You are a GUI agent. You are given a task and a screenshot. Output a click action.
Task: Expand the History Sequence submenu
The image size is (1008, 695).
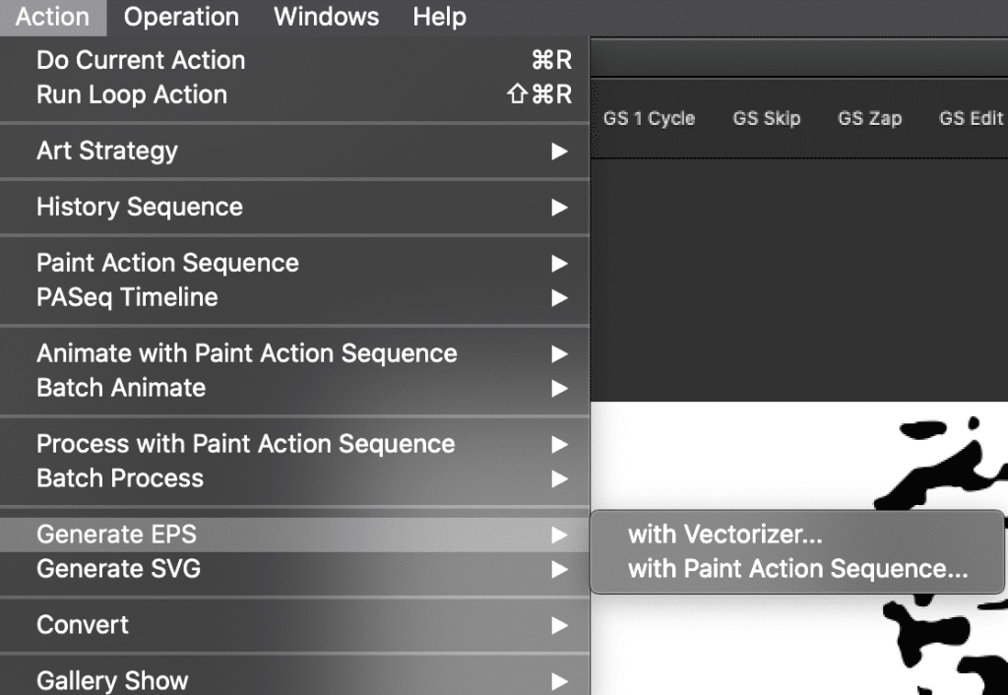pos(139,207)
